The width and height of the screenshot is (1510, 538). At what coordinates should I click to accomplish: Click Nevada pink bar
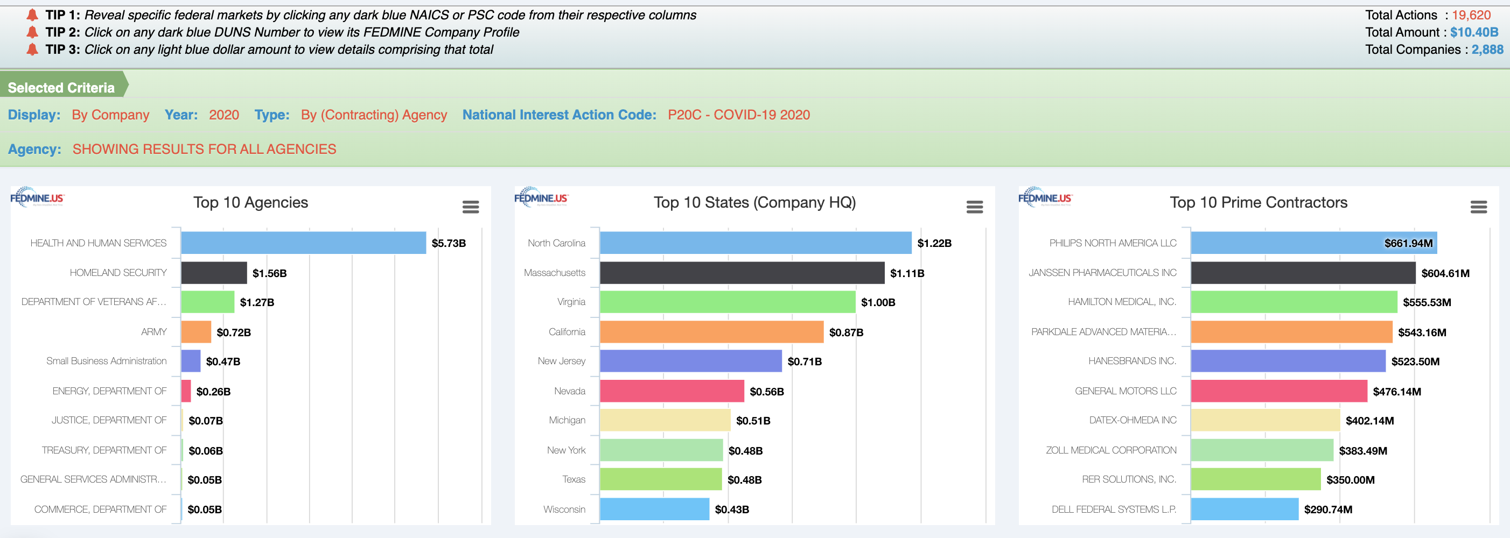coord(672,391)
